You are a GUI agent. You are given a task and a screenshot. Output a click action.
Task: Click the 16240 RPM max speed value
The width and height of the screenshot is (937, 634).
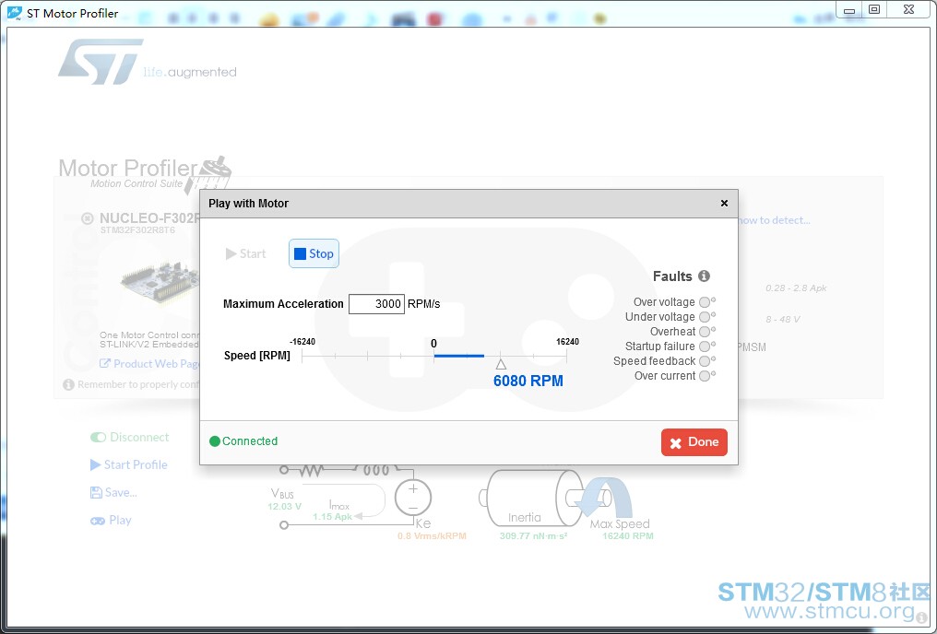point(627,536)
